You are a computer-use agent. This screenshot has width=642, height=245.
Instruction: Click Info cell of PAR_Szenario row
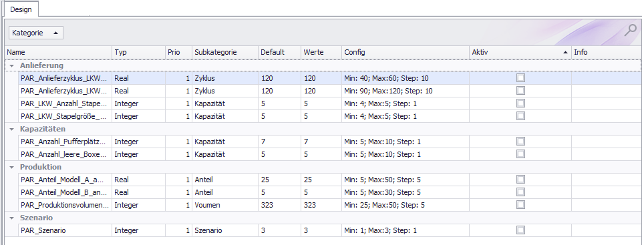[x=607, y=230]
